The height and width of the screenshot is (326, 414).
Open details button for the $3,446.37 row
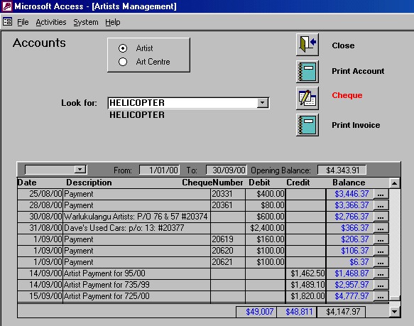point(381,194)
